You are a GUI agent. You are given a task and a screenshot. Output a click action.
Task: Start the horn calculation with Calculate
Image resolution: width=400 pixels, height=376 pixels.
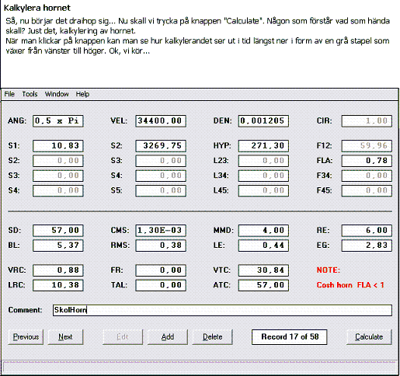point(369,337)
